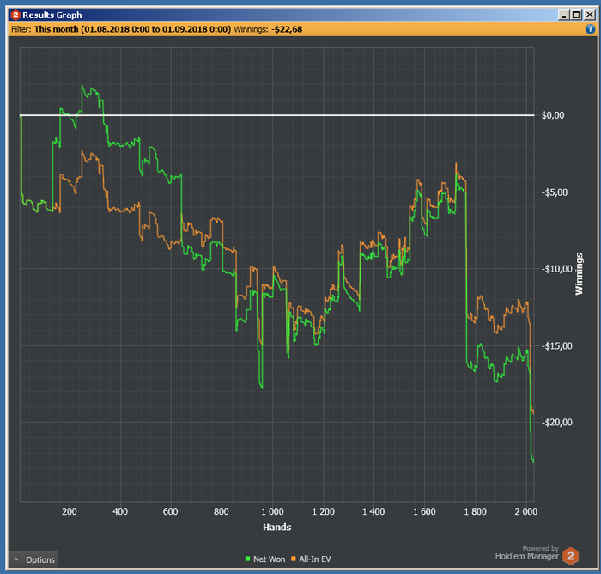The height and width of the screenshot is (574, 601).
Task: Click the $0,00 axis label
Action: [553, 115]
